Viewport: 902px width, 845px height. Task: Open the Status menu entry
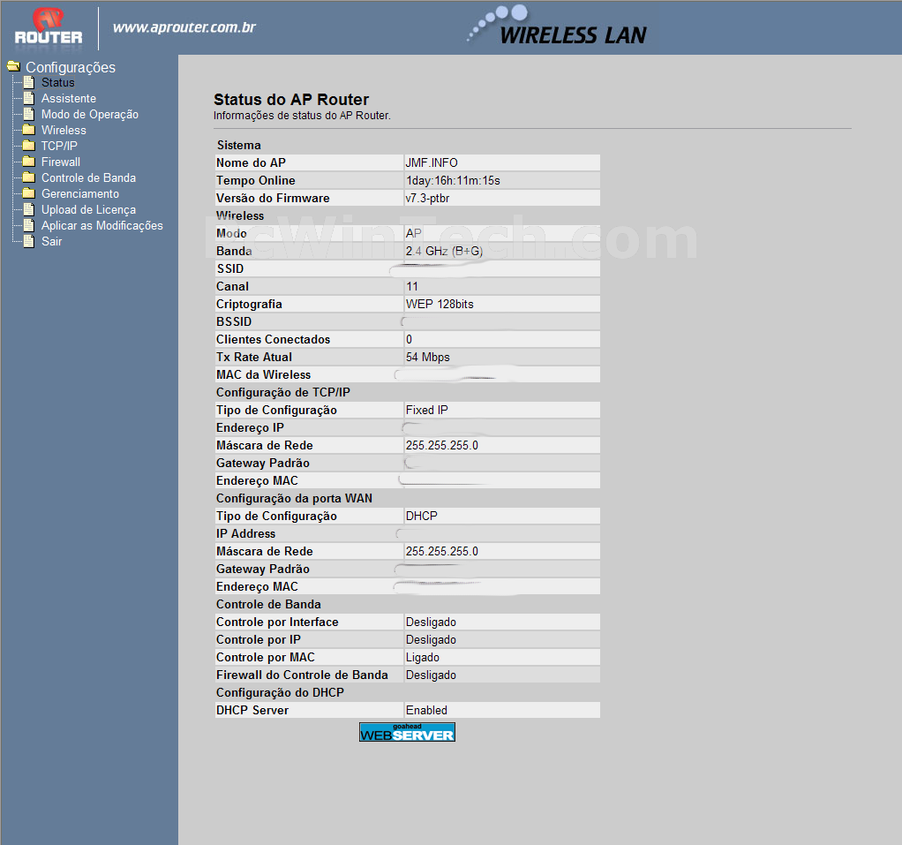[57, 82]
